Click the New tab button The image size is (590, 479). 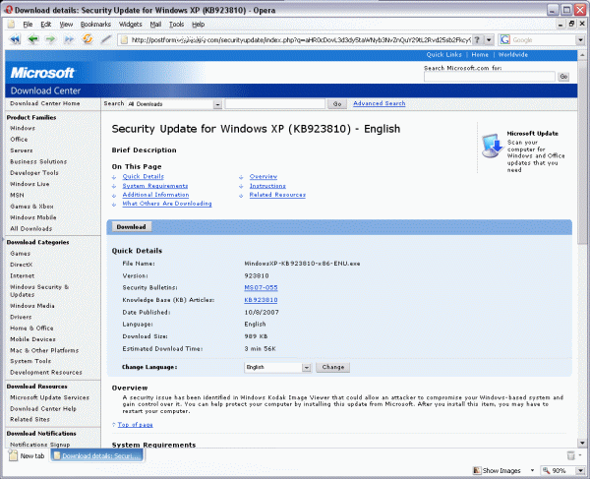coord(28,455)
